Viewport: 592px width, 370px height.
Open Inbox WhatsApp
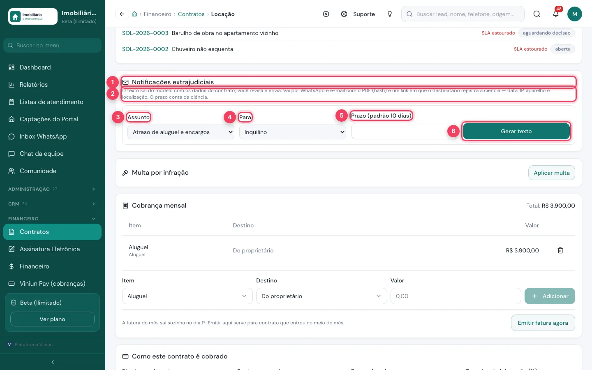[52, 136]
